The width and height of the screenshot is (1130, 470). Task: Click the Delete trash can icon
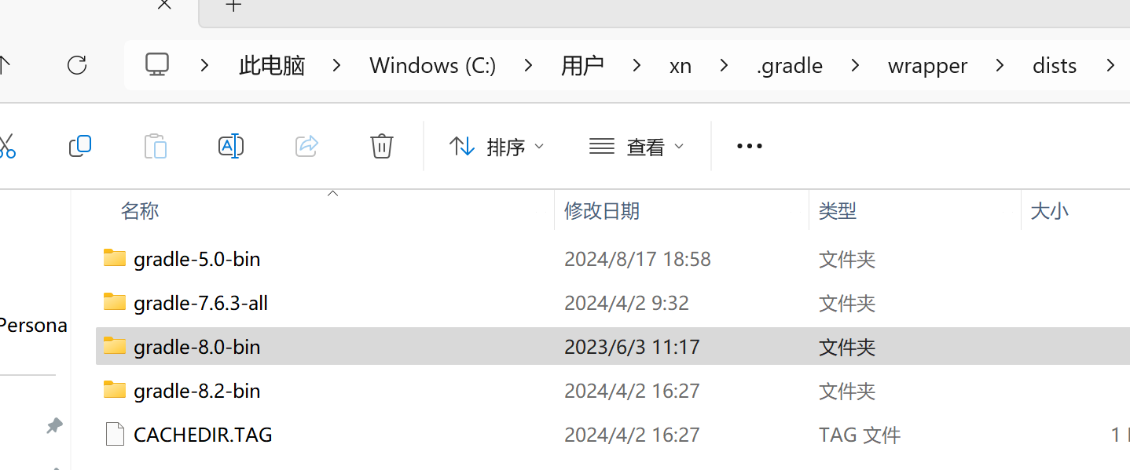(x=382, y=146)
